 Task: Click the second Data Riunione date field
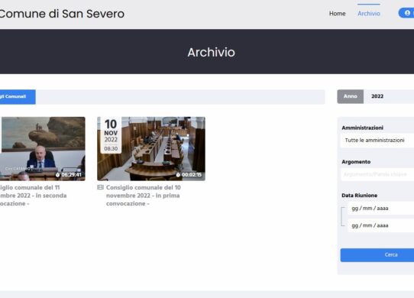click(x=381, y=225)
